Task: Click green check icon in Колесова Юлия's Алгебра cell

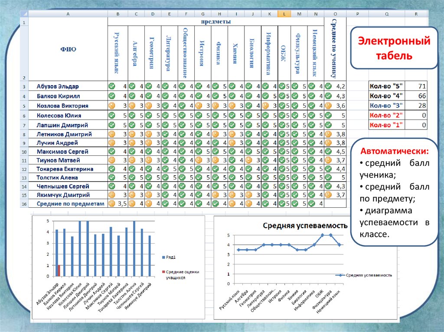Action: (132, 115)
